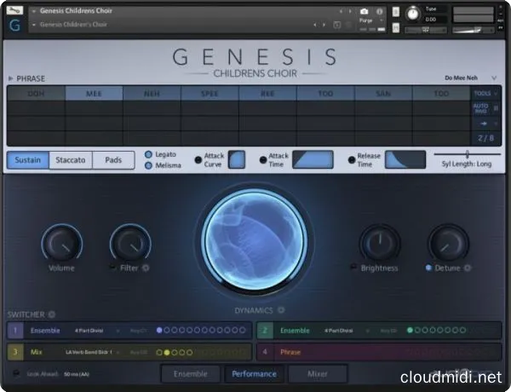Screen dimensions: 511x392
Task: Click the Attack Time shape display
Action: [x=313, y=159]
